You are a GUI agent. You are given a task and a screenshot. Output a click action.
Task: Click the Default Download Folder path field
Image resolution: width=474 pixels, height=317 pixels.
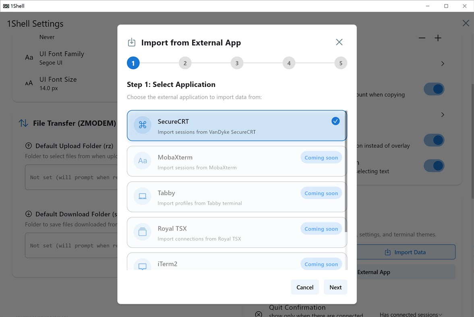tap(71, 245)
